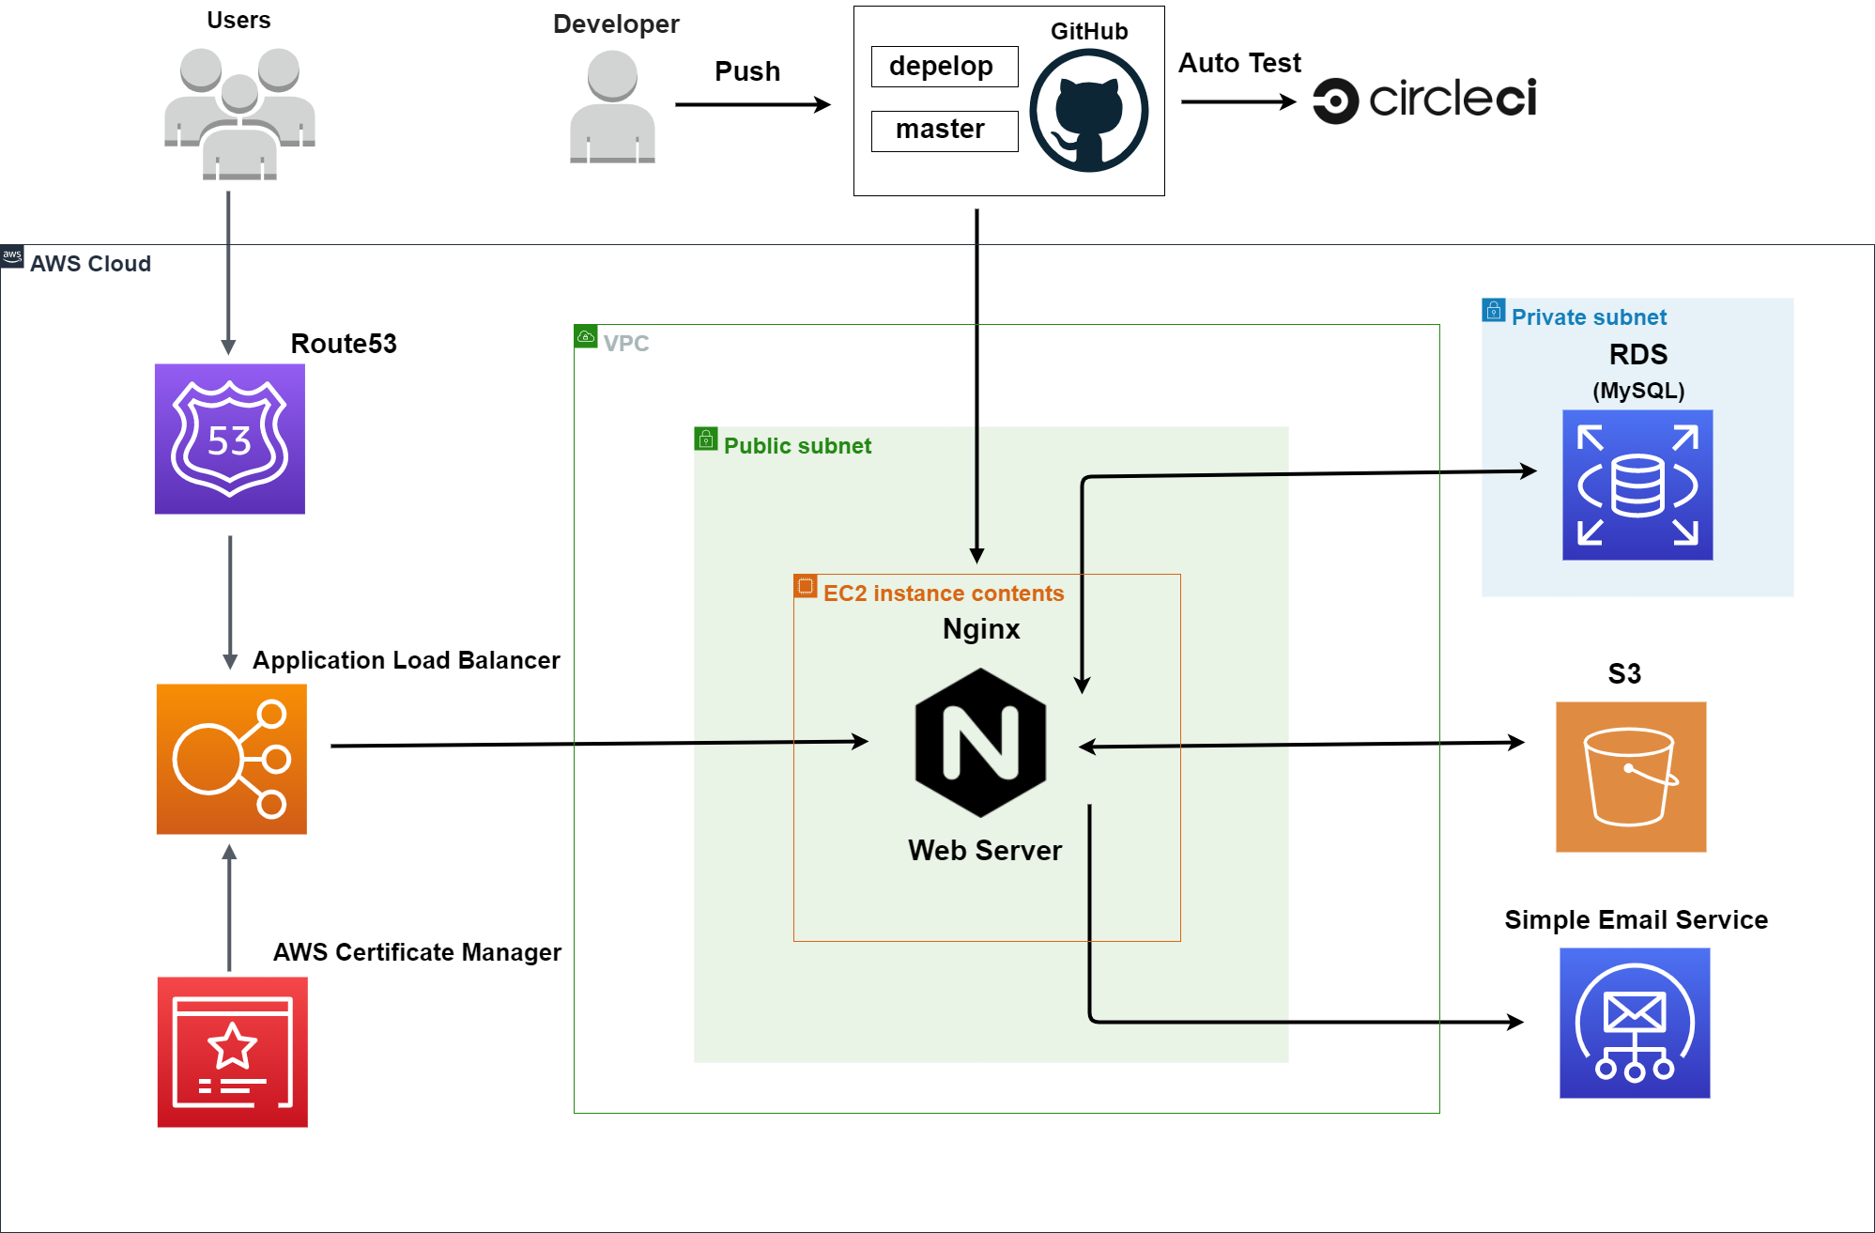Click the CircleCI logo
Screen dimensions: 1875x1233
tap(1424, 100)
